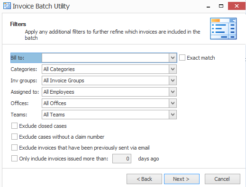This screenshot has width=246, height=187.
Task: Tick Exclude cases without a claim number
Action: coord(14,137)
